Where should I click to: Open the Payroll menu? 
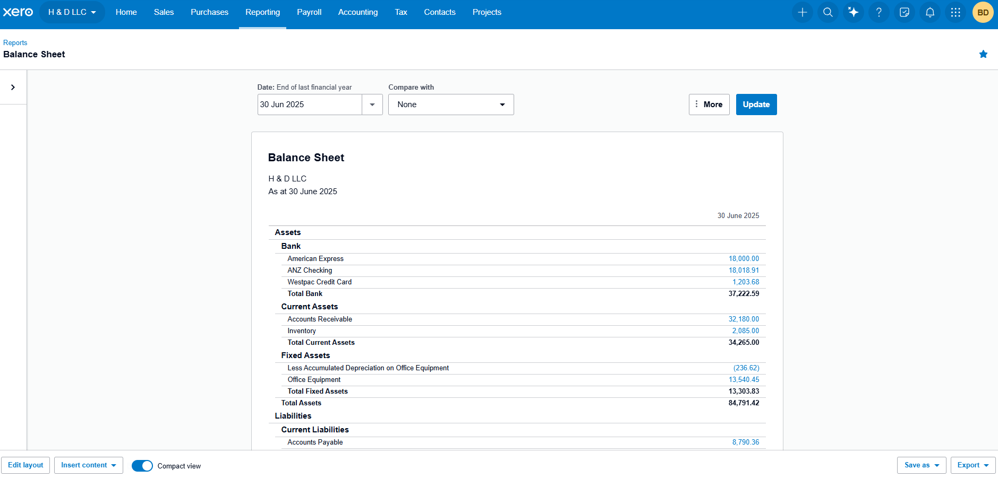click(x=309, y=12)
